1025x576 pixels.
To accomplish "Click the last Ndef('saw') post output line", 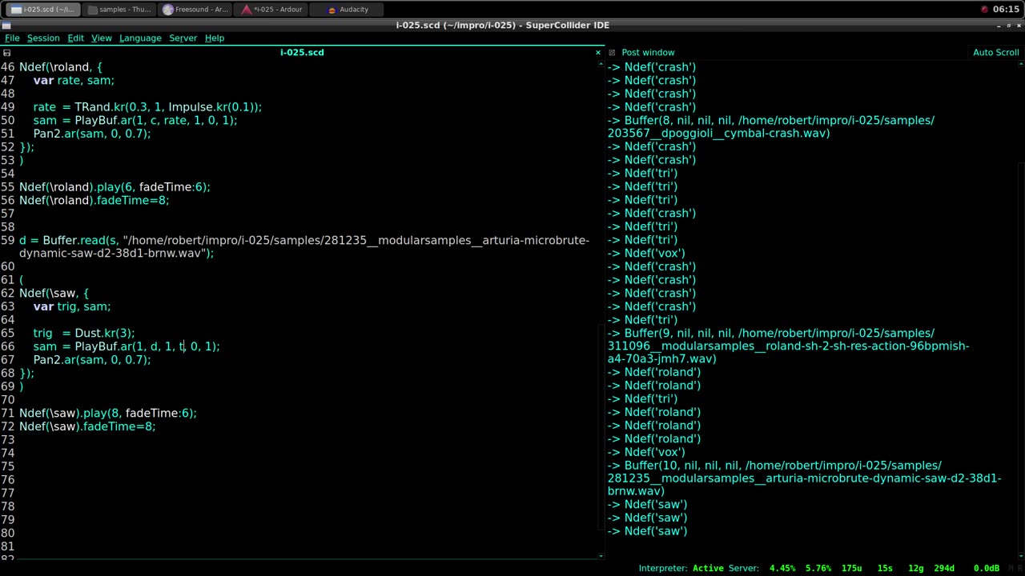I will (647, 531).
